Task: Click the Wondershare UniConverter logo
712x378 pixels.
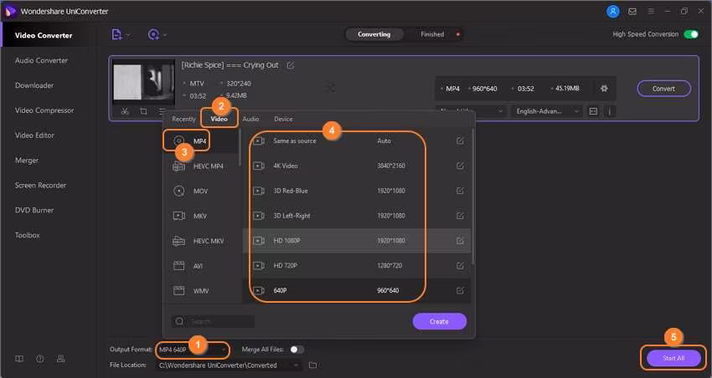Action: point(9,12)
